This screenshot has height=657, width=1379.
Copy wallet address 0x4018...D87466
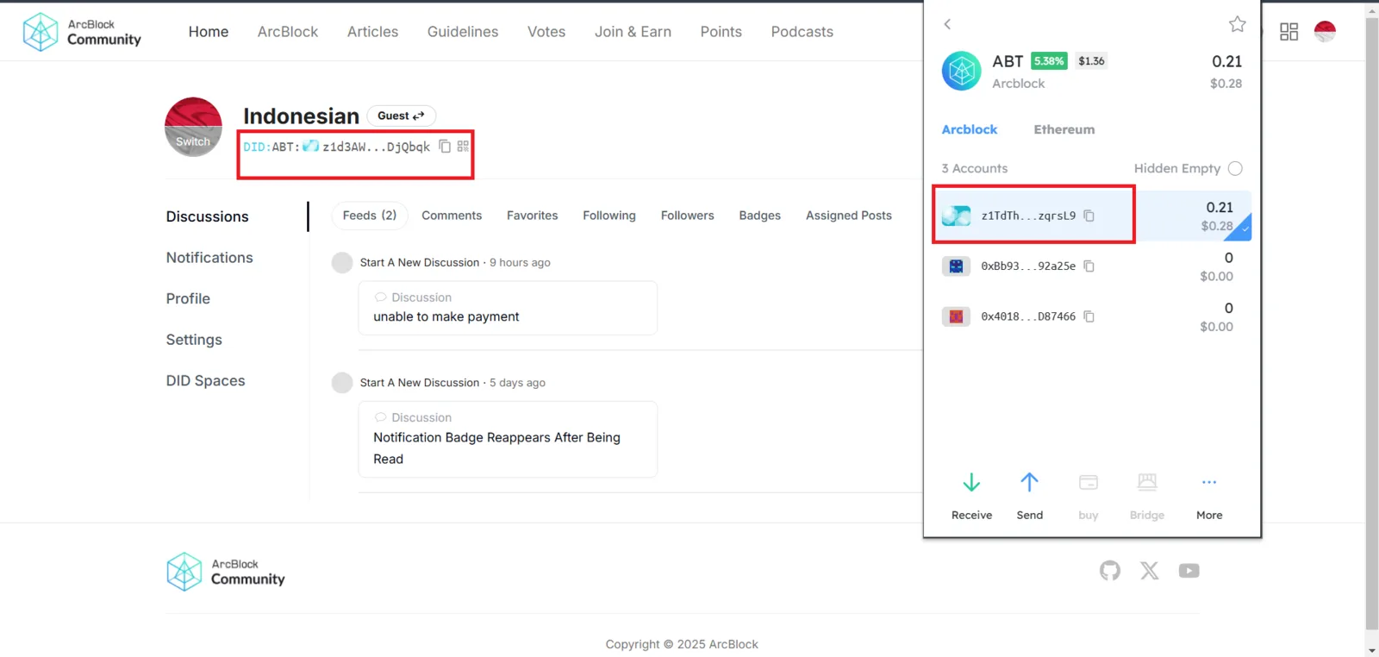[1089, 316]
